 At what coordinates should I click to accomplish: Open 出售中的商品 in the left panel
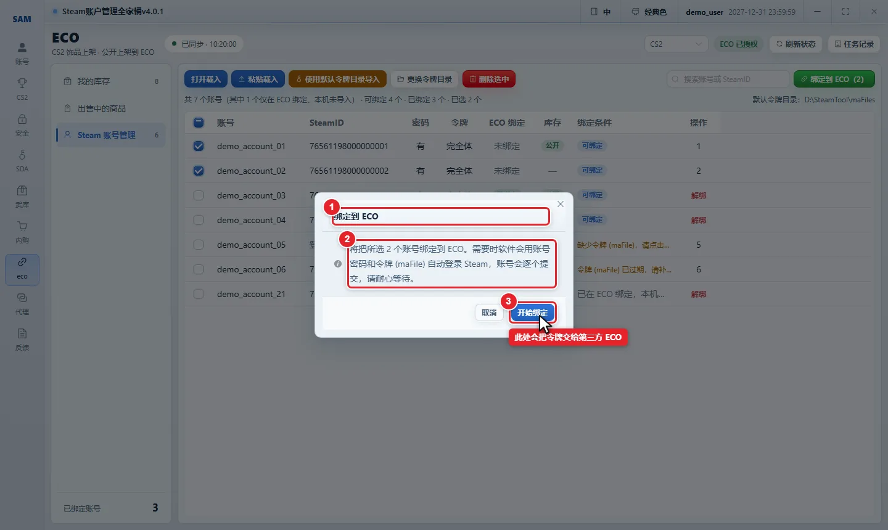coord(112,108)
